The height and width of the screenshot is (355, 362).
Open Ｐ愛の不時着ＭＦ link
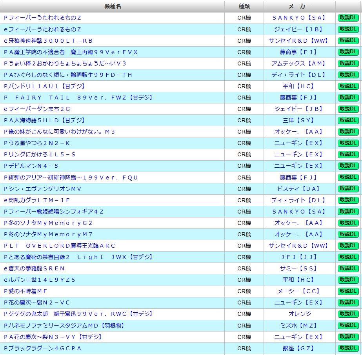click(25, 292)
